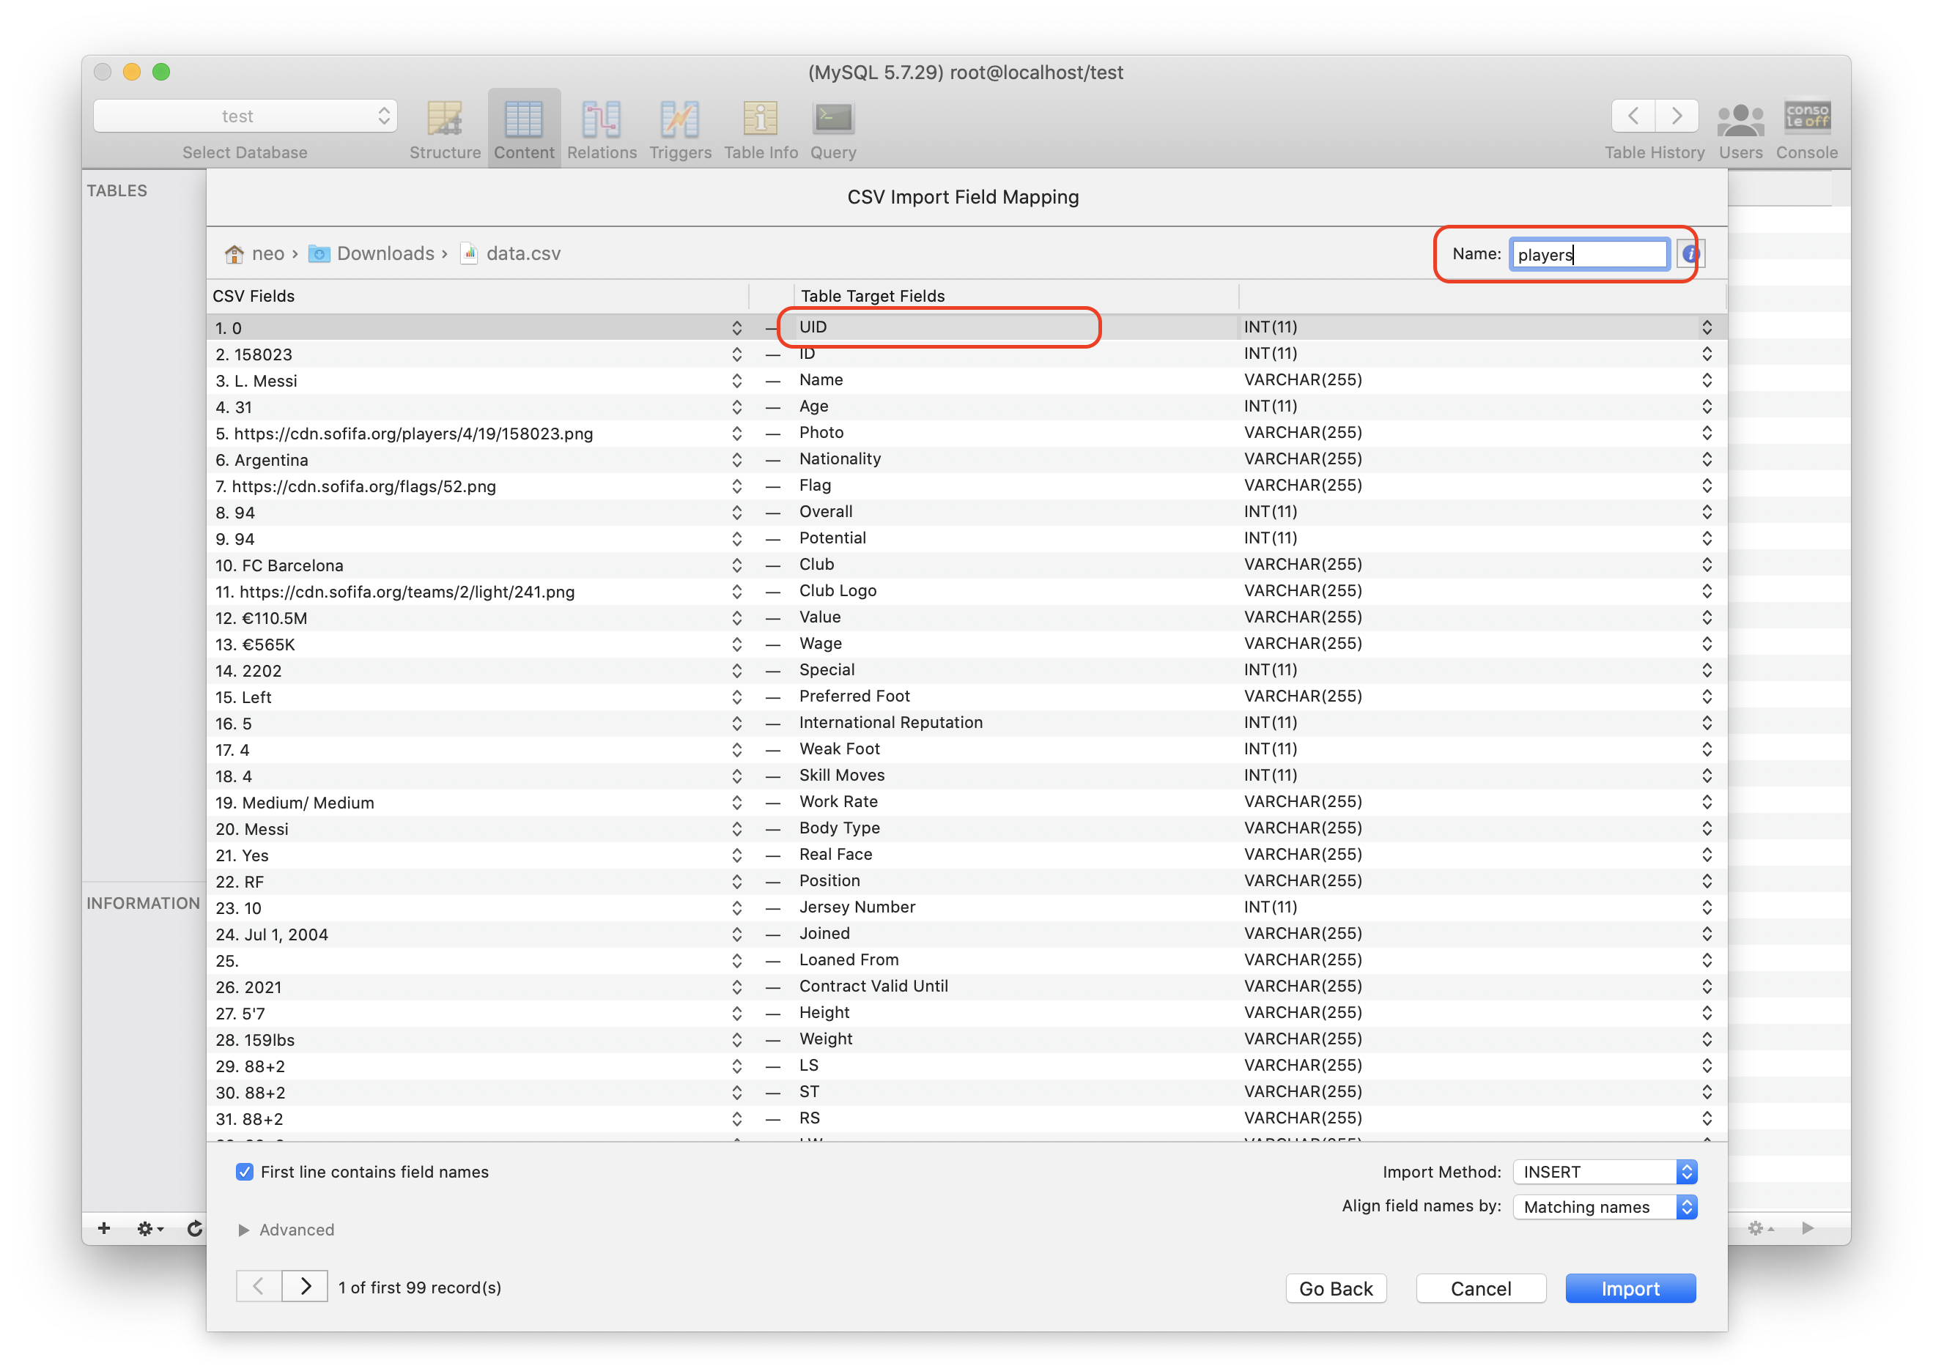Open the Table Info panel
The width and height of the screenshot is (1933, 1371).
[759, 127]
